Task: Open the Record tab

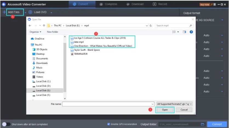Action: point(160,4)
